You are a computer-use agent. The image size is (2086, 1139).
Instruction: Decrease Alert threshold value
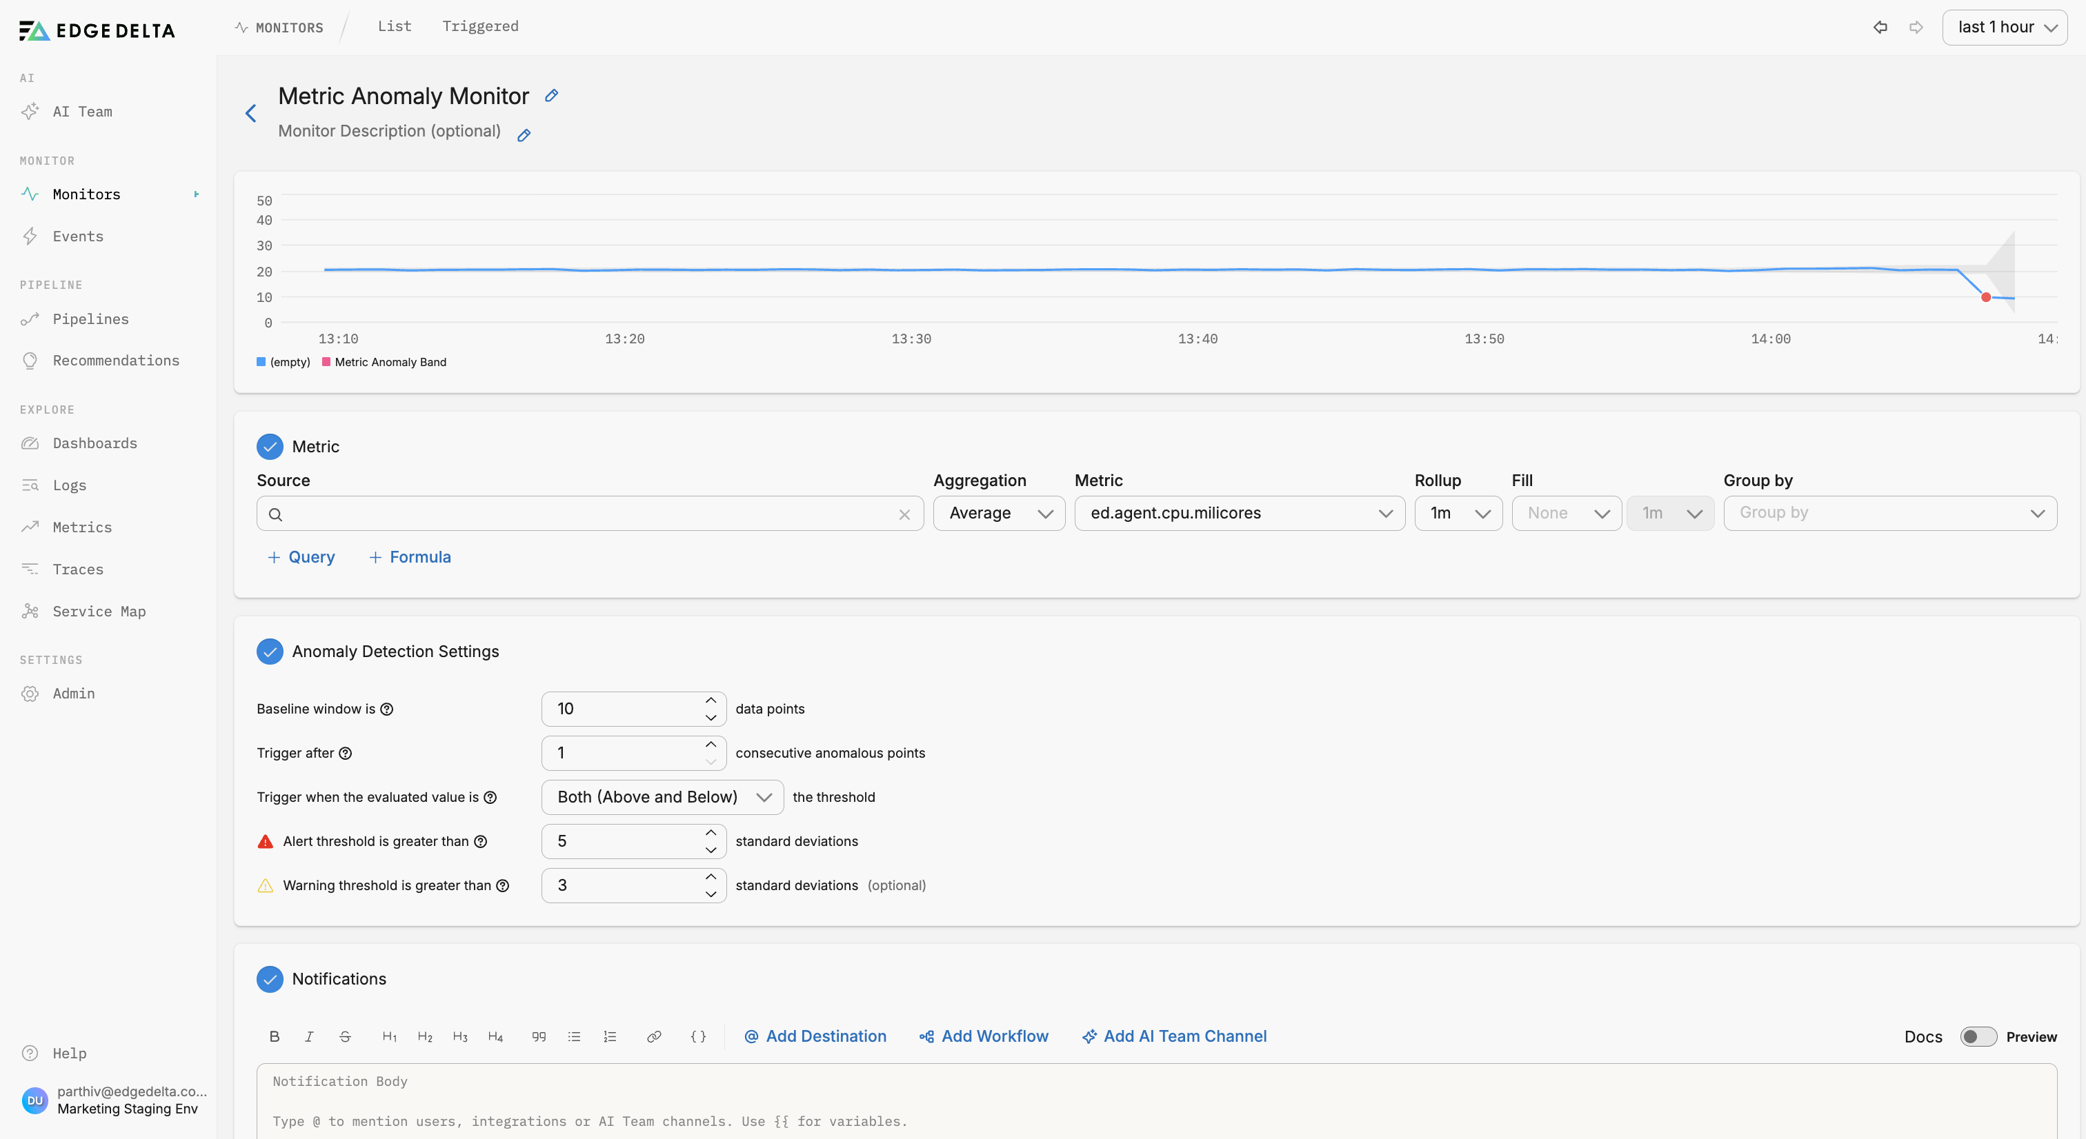711,850
